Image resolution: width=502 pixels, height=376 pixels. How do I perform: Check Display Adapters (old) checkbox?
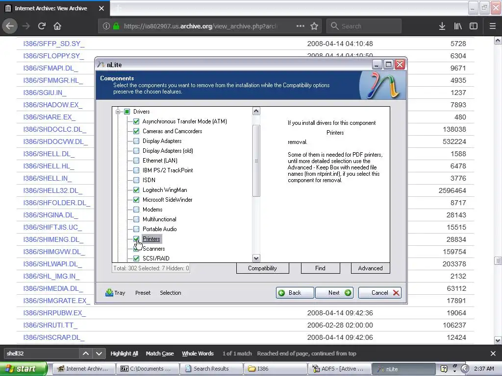coord(136,151)
